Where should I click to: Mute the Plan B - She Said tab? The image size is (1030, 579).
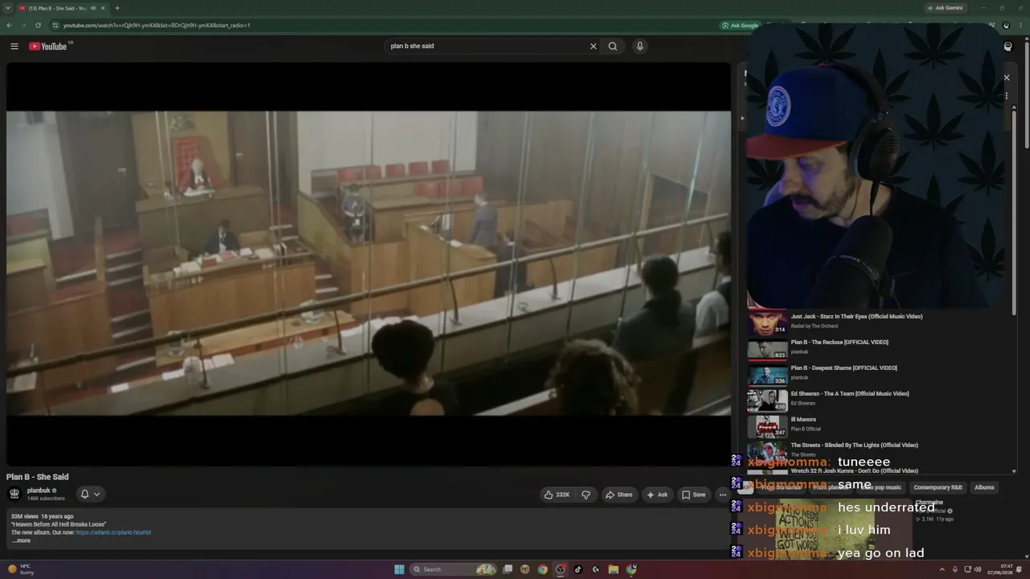[x=93, y=8]
